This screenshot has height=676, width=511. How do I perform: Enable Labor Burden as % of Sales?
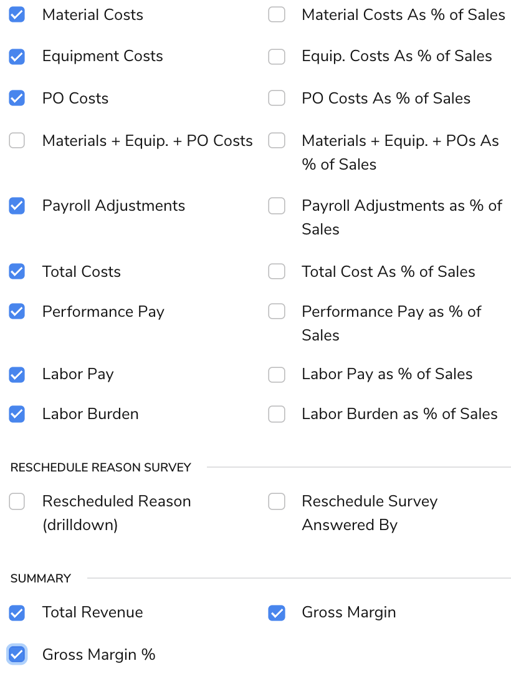point(277,413)
